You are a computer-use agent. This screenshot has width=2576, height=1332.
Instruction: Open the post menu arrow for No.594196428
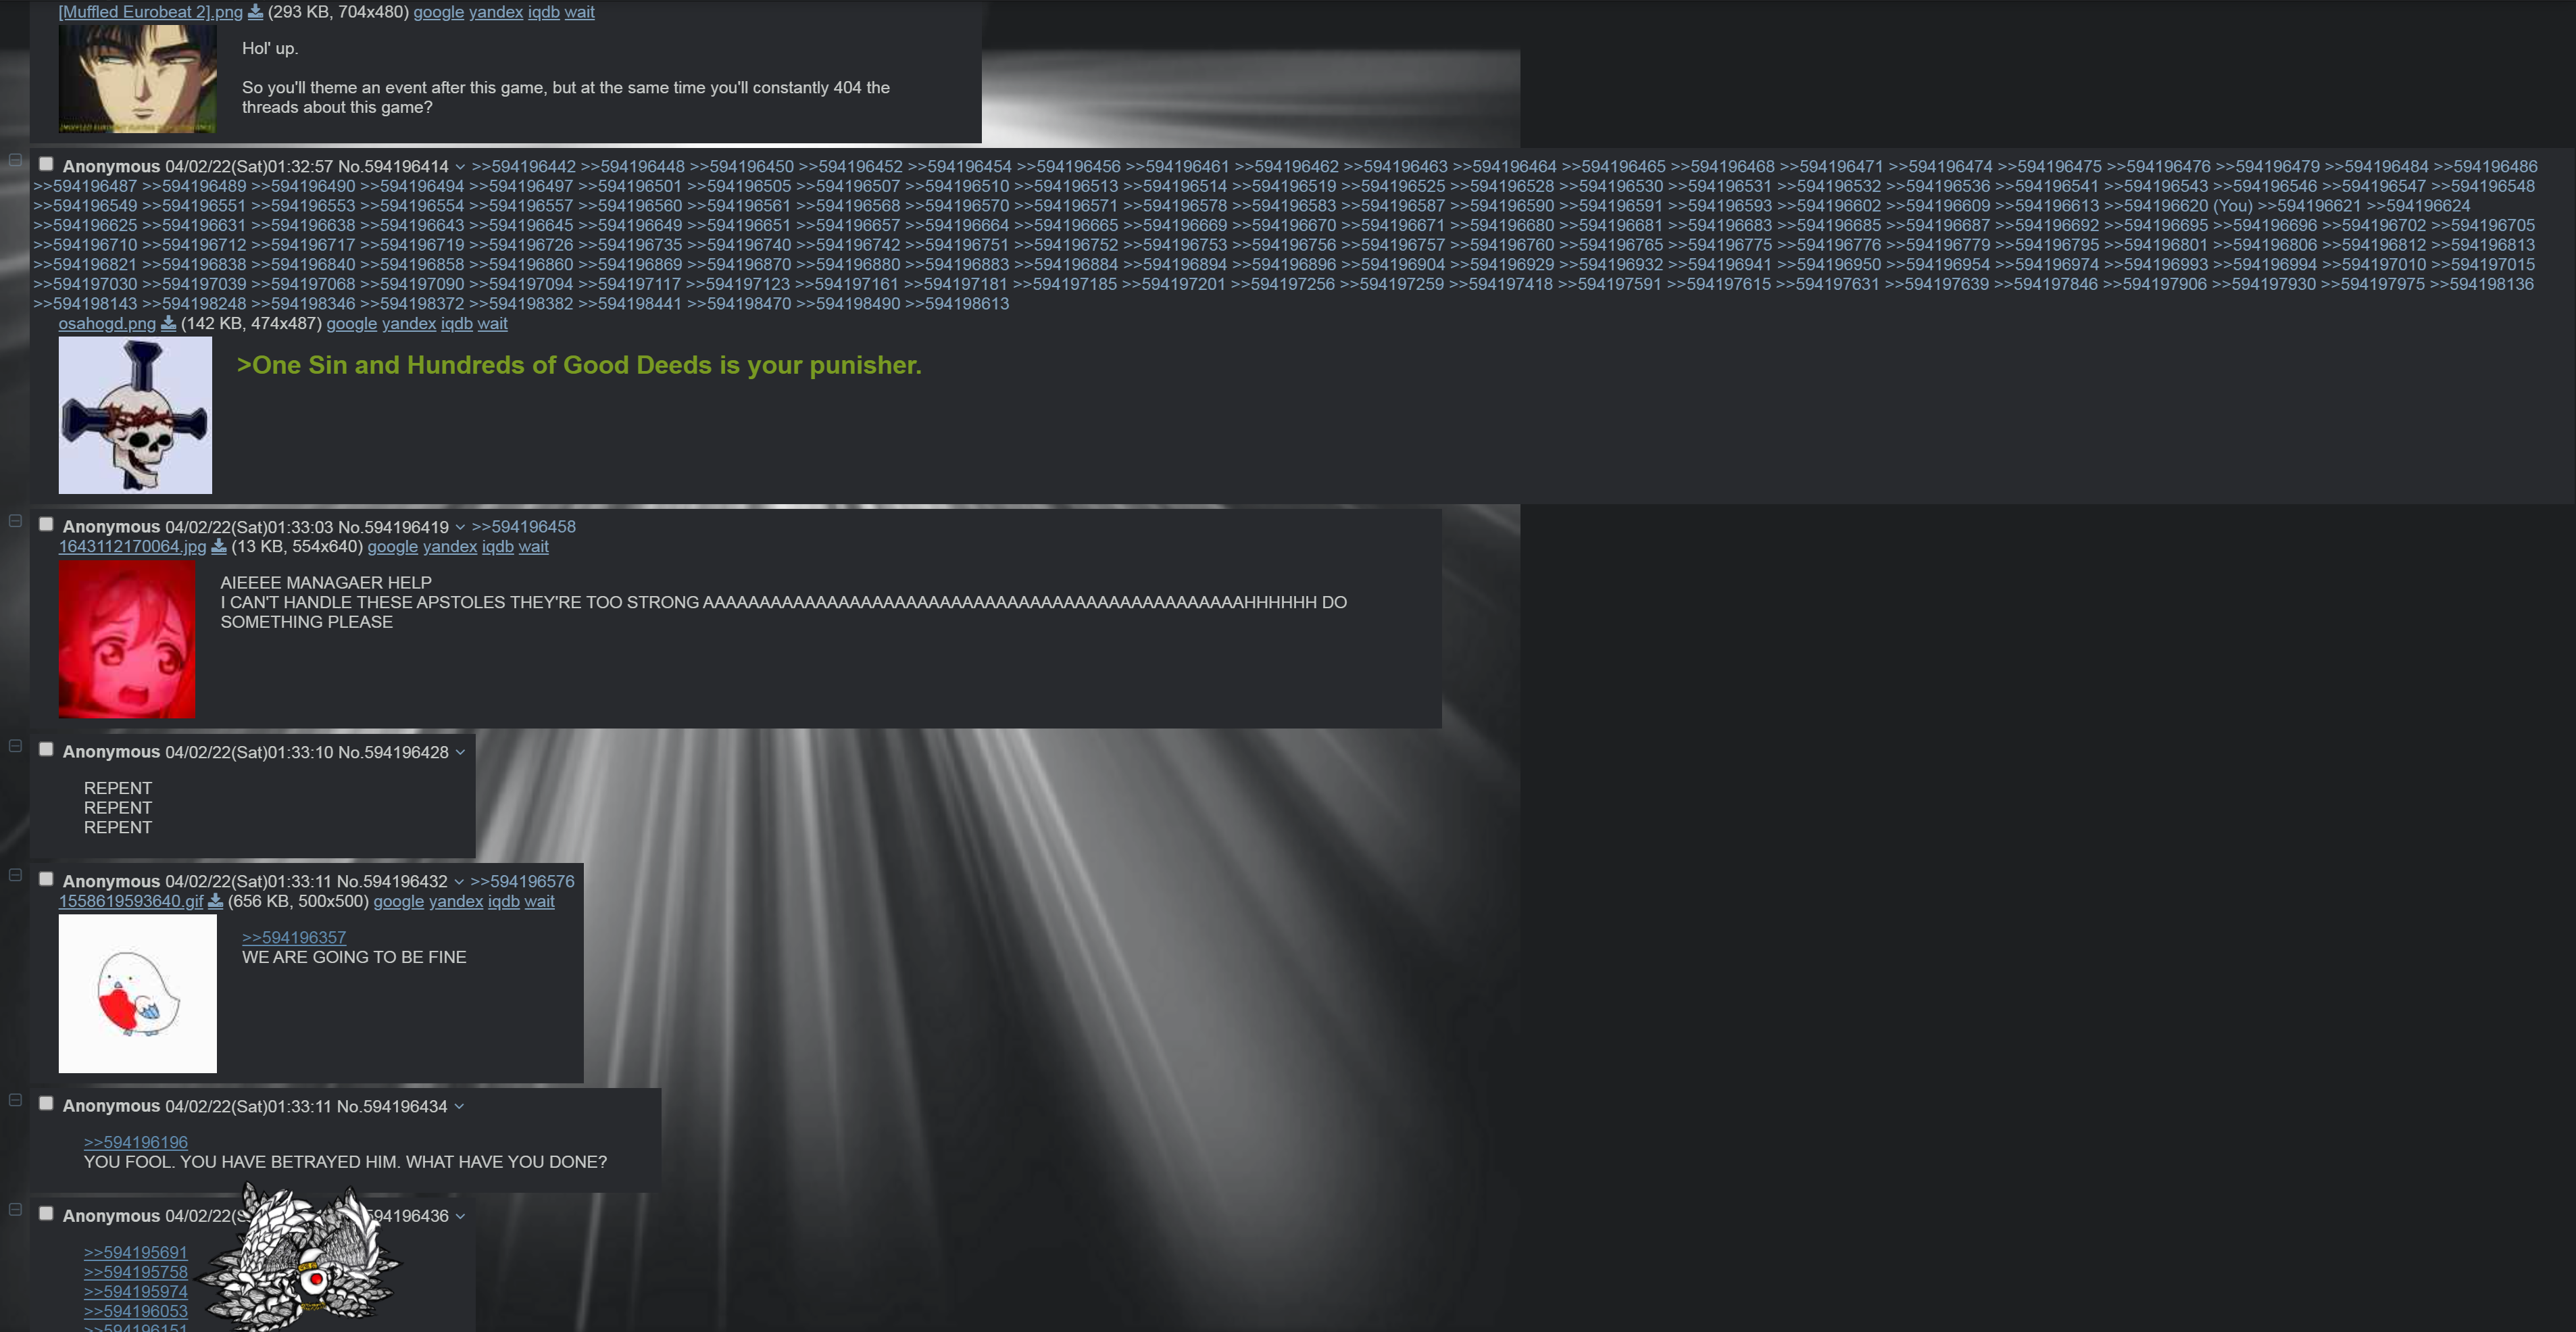[x=460, y=752]
